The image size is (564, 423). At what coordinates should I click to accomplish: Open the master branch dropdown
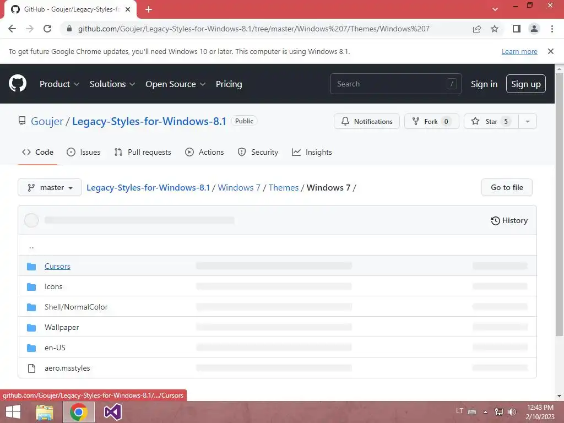pos(50,187)
